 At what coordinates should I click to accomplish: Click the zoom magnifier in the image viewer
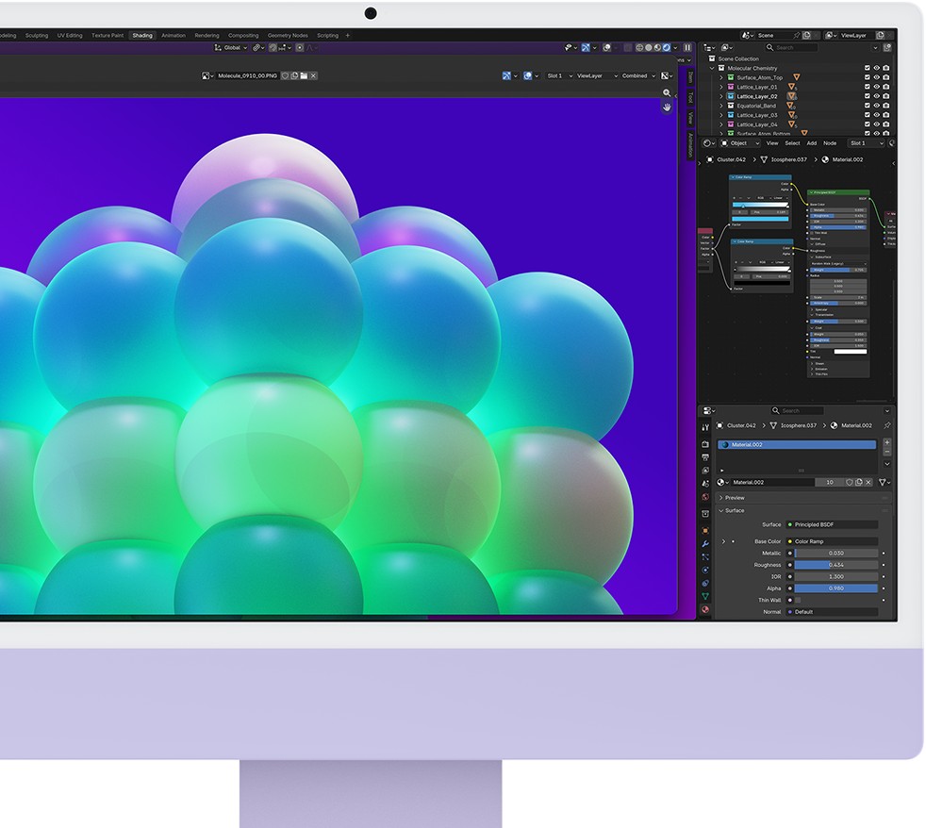[667, 92]
